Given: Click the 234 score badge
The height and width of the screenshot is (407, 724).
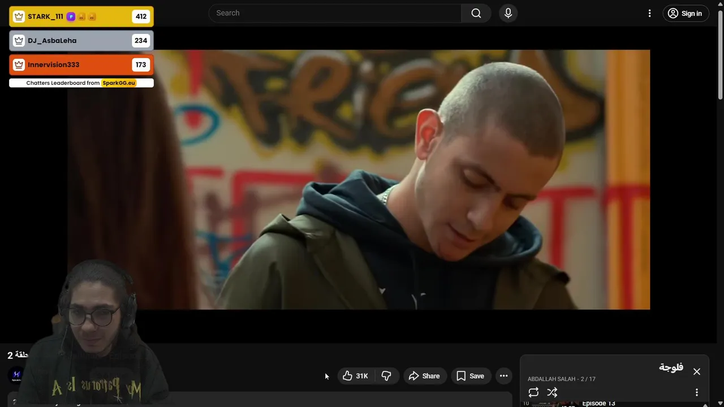Looking at the screenshot, I should 141,41.
